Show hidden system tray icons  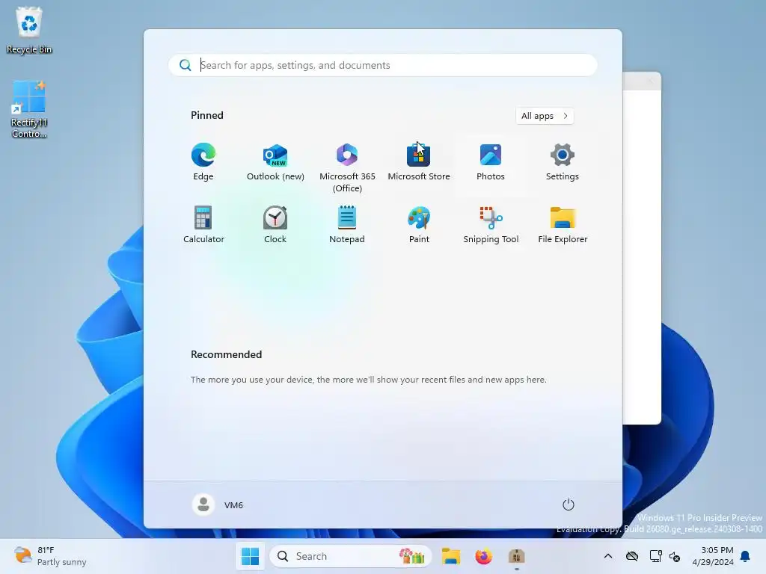coord(607,556)
